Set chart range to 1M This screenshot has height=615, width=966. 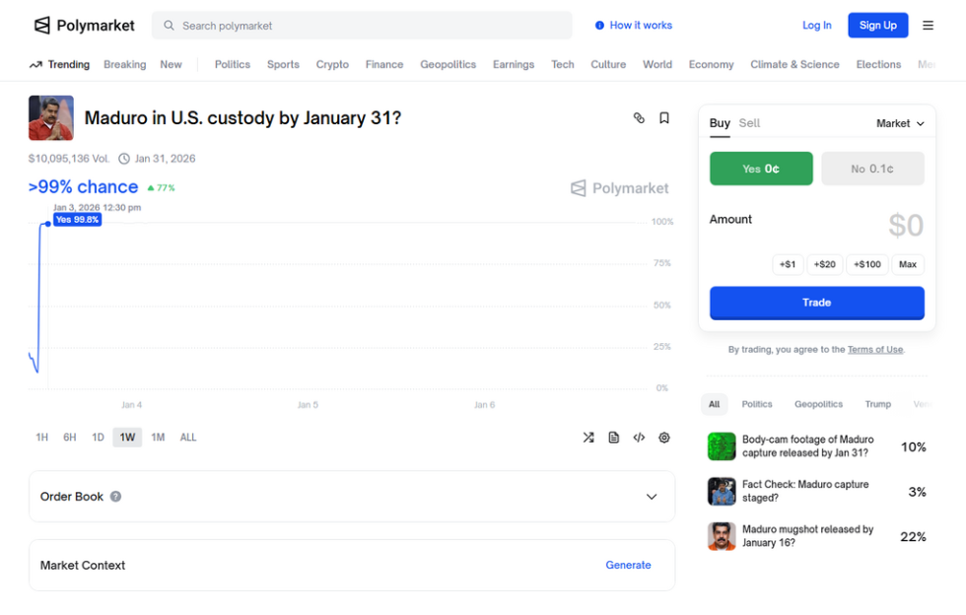[158, 437]
